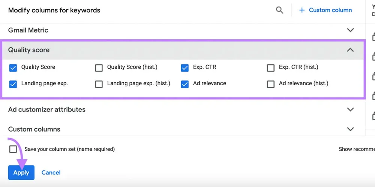Screen dimensions: 375x187
Task: Uncheck the Ad relevance checkbox
Action: pyautogui.click(x=184, y=84)
